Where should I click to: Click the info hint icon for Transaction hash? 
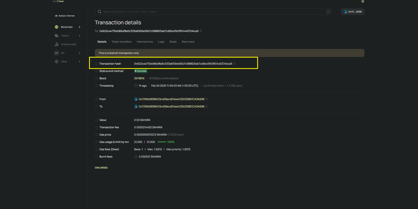[x=96, y=64]
